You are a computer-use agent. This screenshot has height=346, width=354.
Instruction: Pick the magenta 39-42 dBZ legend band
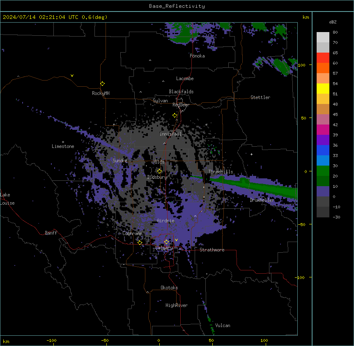coord(323,129)
